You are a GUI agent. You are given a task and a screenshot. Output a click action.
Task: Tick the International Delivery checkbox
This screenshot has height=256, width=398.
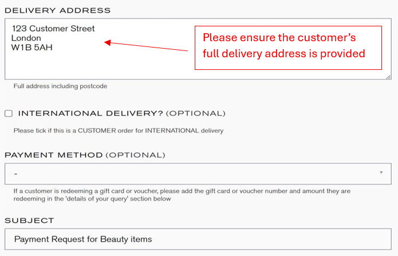9,113
